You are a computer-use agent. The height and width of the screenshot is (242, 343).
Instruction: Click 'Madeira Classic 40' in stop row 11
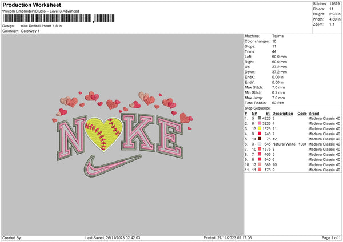point(324,170)
